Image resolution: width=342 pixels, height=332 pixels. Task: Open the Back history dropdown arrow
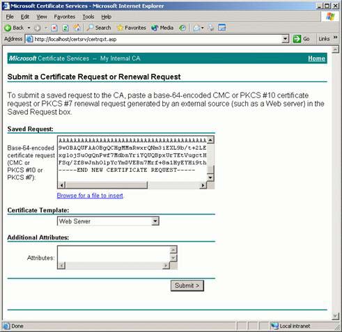coord(29,28)
